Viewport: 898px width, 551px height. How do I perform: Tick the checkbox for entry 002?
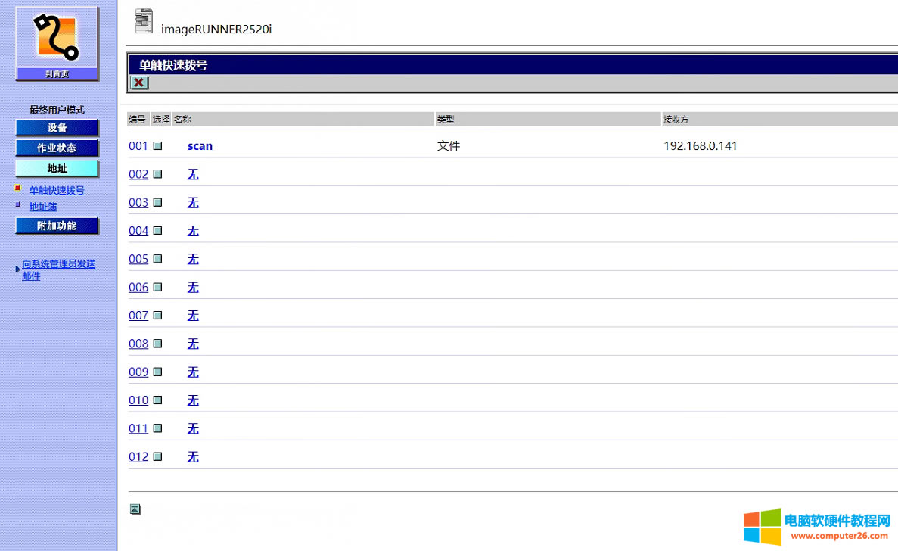click(x=157, y=174)
